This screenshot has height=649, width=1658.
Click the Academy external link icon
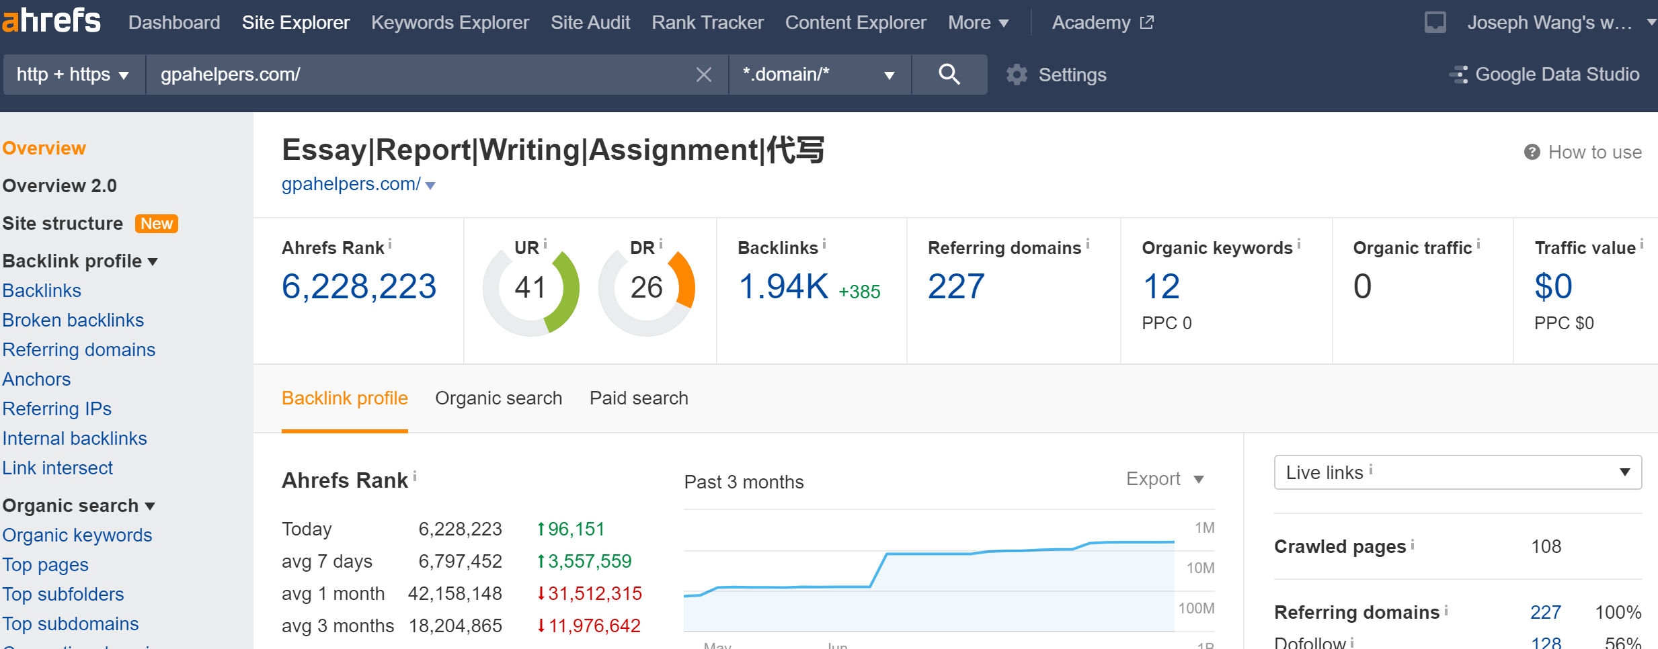tap(1147, 22)
